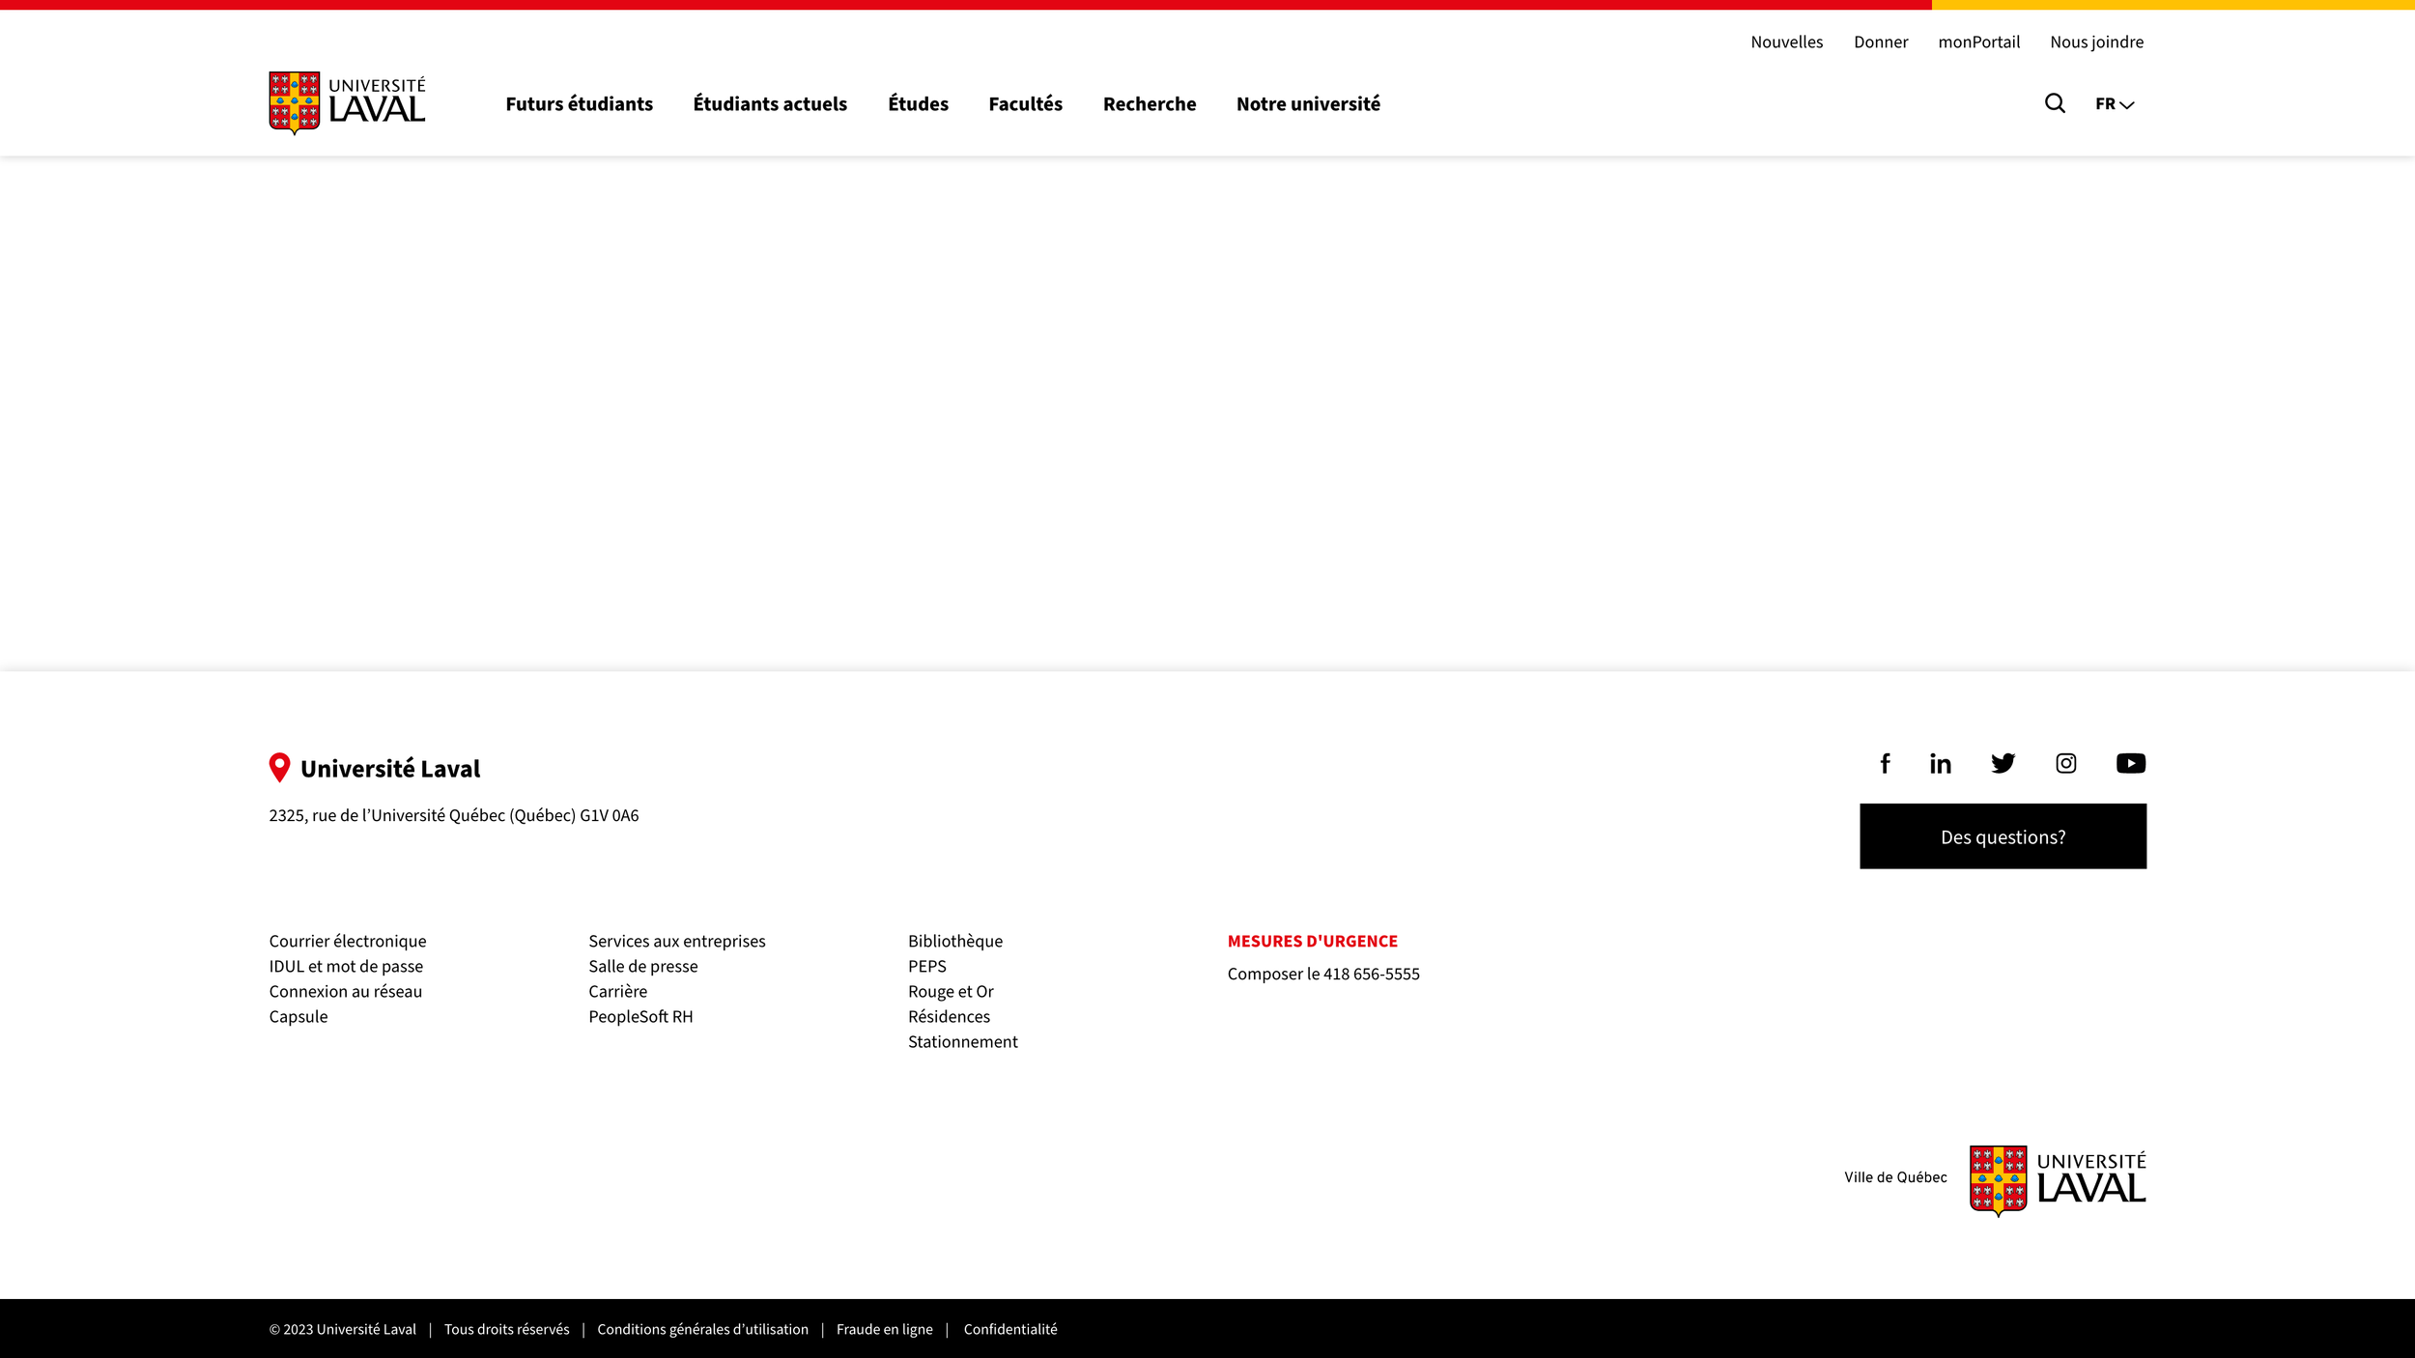Expand the FR language dropdown
Screen dimensions: 2415x1358
pos(2114,104)
